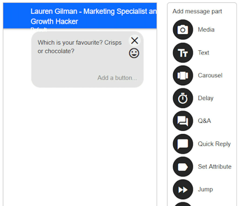Click the 'Lauren Gilman - Marketing Specialist' header title

point(94,16)
